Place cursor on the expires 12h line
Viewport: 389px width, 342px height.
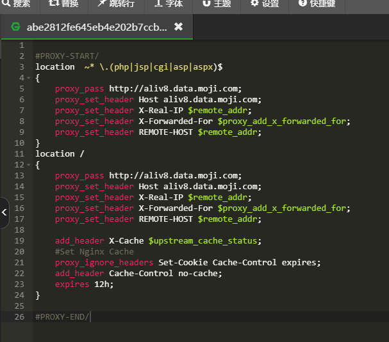(83, 284)
